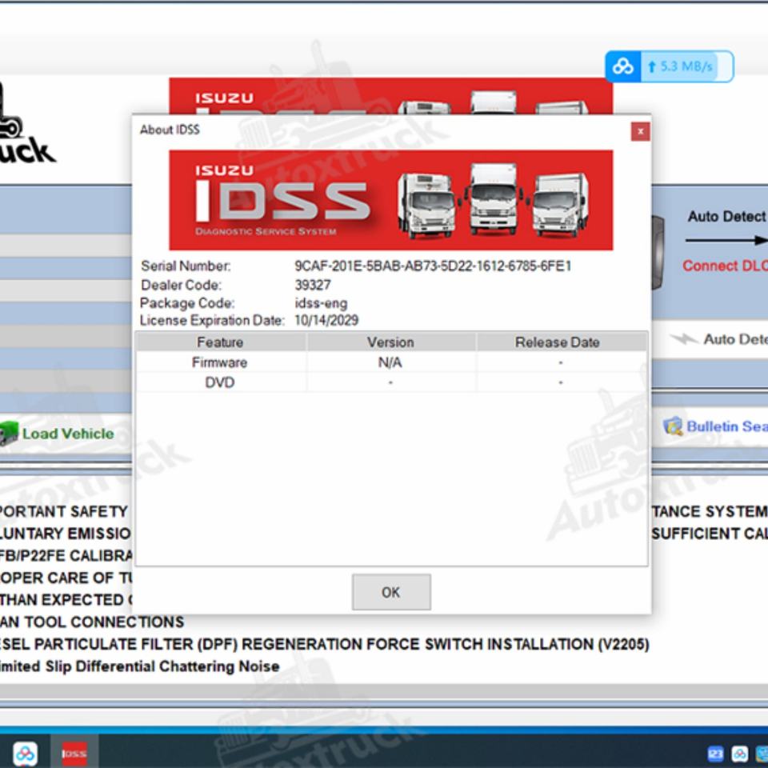The width and height of the screenshot is (768, 768).
Task: Click the Load Vehicle label
Action: (68, 434)
